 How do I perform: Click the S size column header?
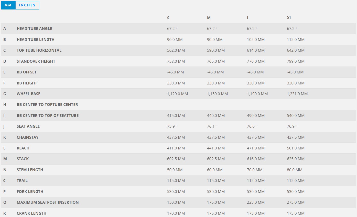168,18
